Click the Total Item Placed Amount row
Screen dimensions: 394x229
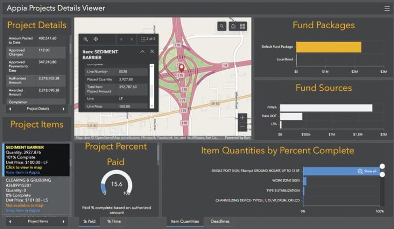point(116,89)
